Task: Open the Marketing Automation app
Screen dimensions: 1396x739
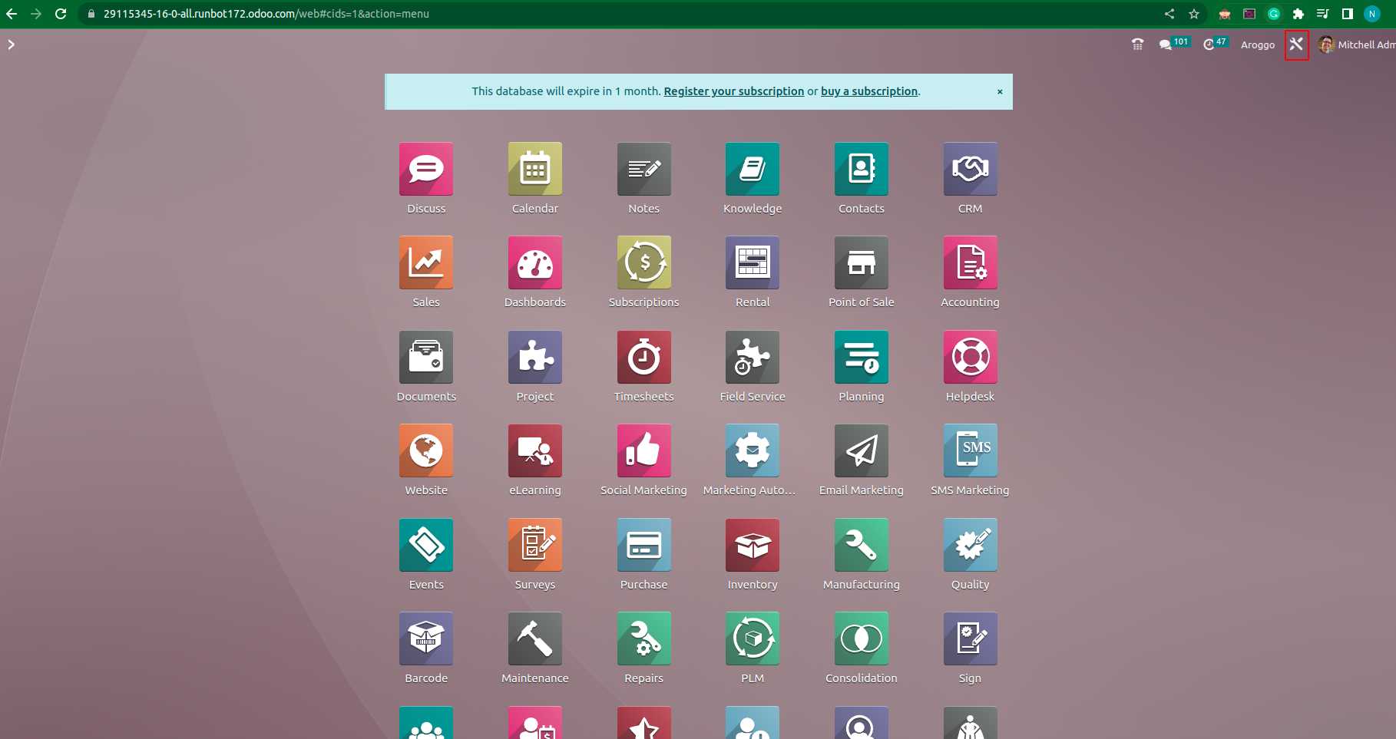Action: [753, 450]
